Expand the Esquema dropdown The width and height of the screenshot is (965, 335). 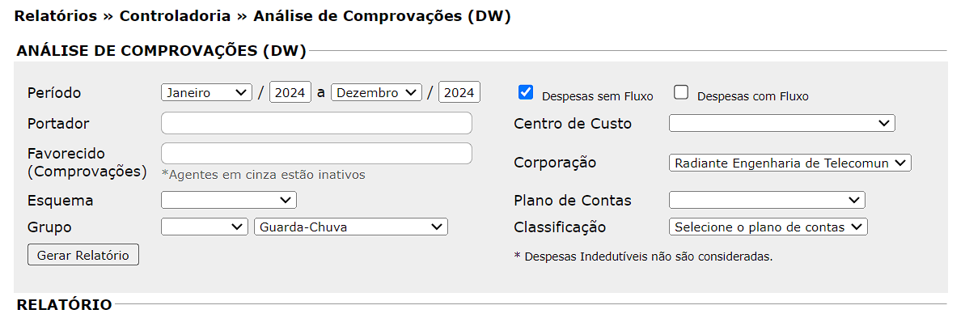tap(229, 200)
